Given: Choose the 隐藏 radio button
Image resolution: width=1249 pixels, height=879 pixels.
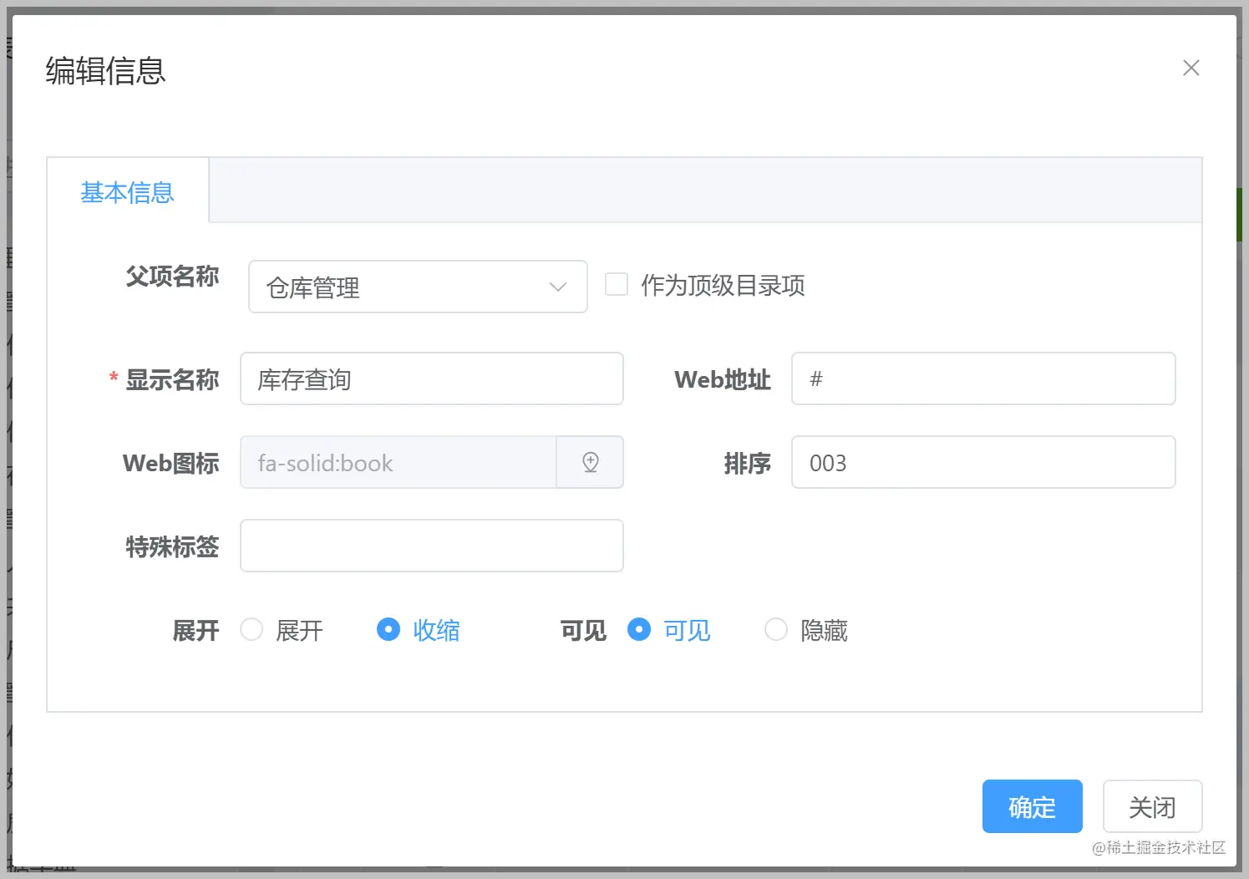Looking at the screenshot, I should (776, 629).
